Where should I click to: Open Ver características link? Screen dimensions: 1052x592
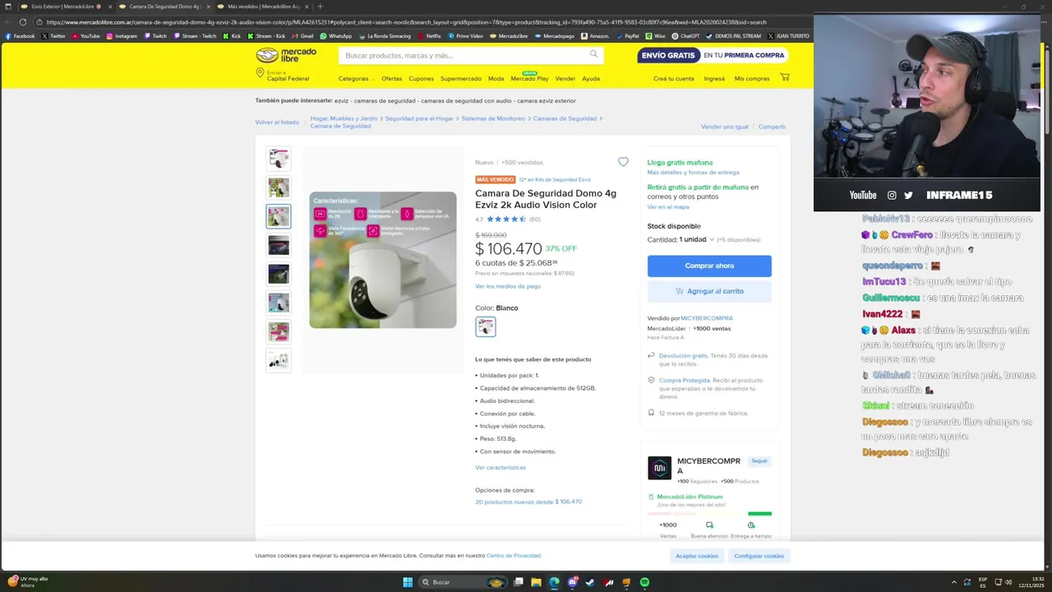pos(501,467)
